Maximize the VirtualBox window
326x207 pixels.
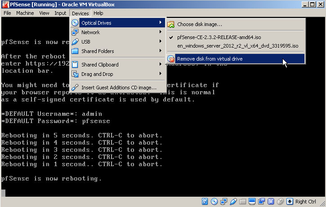(312, 4)
